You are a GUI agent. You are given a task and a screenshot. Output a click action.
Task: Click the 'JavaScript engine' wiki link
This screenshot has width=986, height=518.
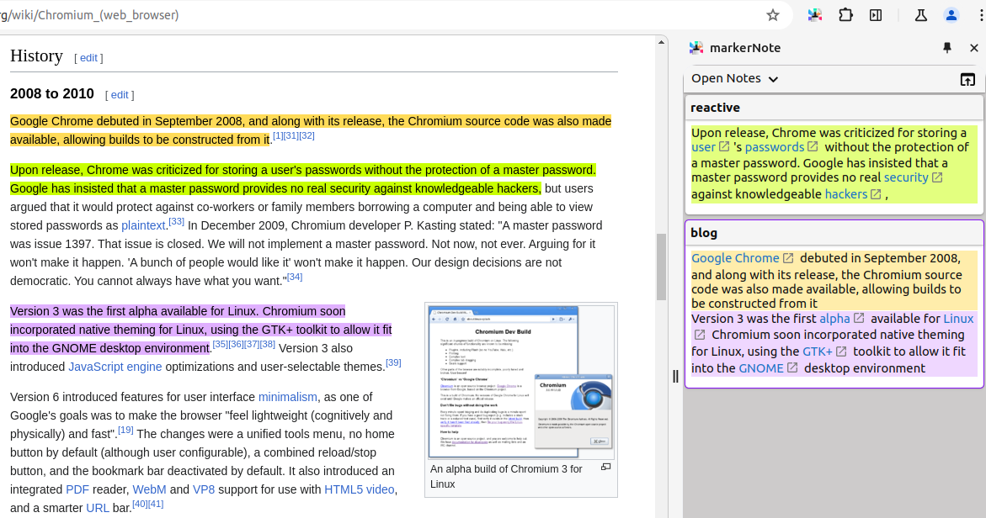(x=115, y=367)
